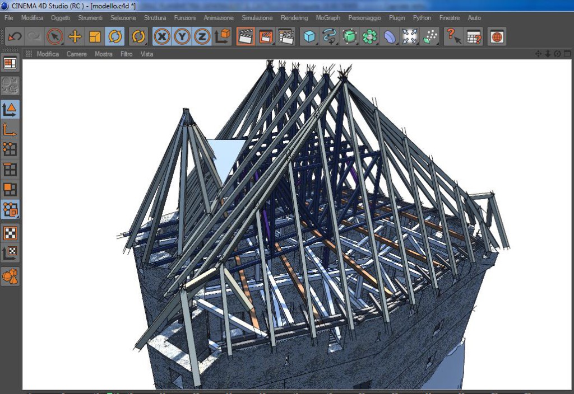This screenshot has height=394, width=574.
Task: Expand the spline objects dropdown
Action: pos(330,37)
